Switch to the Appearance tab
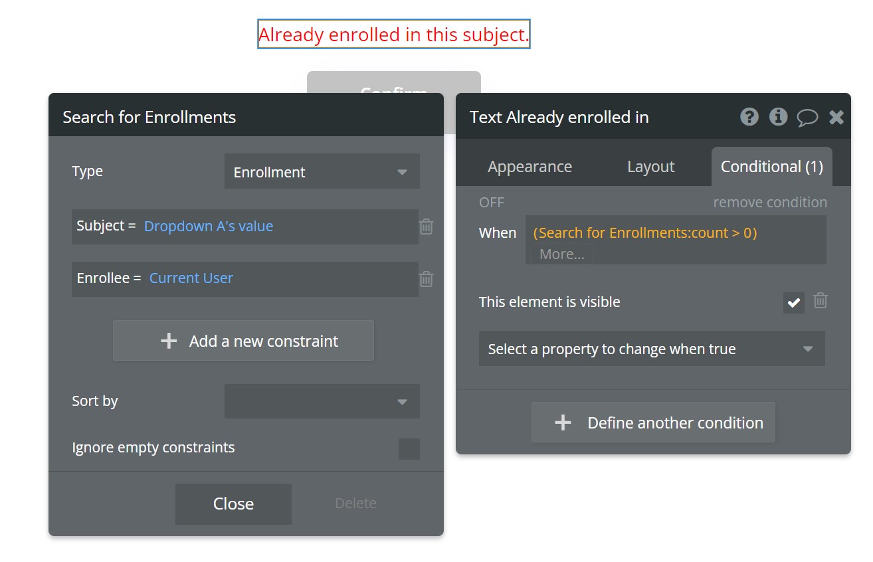 pyautogui.click(x=530, y=167)
